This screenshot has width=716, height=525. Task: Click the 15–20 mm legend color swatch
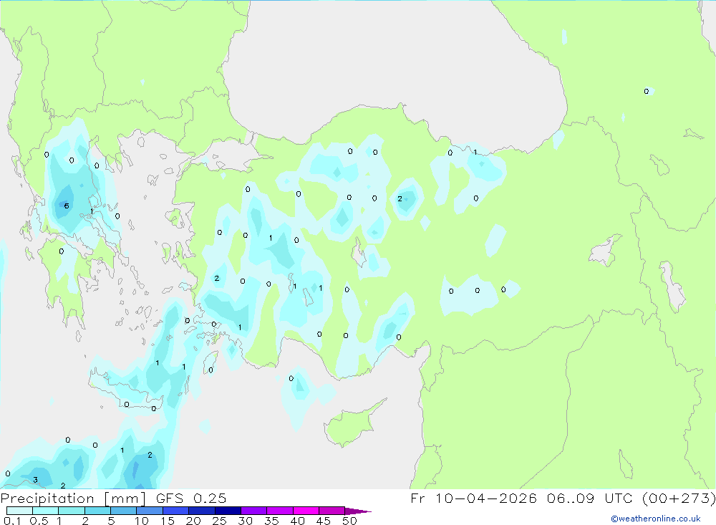pos(176,511)
